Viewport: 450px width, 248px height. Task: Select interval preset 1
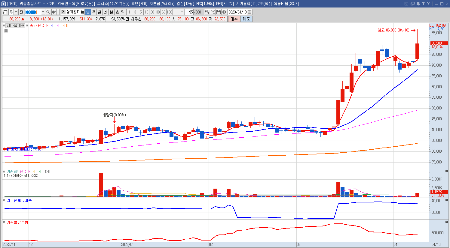129,12
